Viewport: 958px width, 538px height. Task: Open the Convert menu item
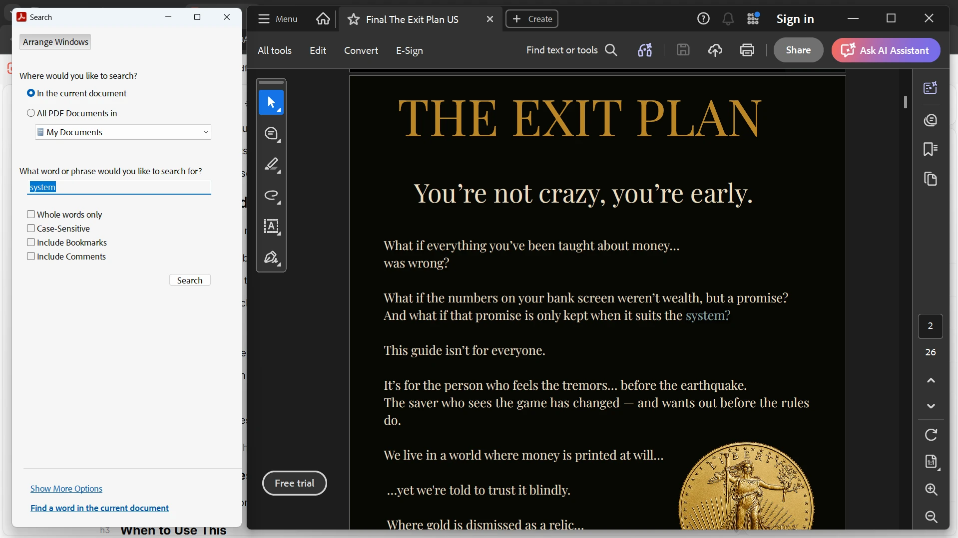(361, 50)
